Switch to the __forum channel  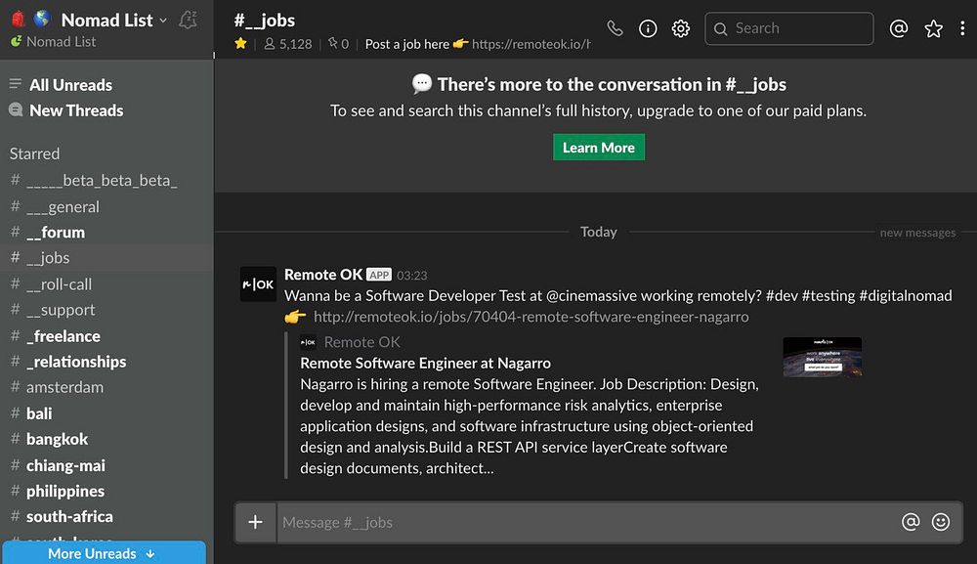[56, 233]
